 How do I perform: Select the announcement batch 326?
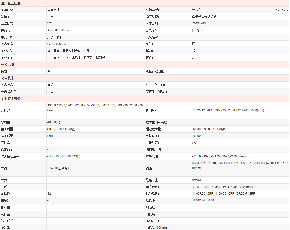(50, 23)
